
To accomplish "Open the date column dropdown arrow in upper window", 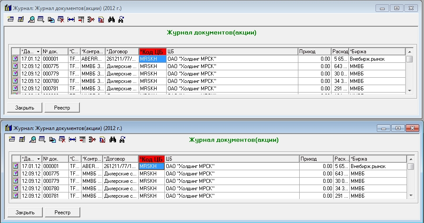I will coord(38,51).
